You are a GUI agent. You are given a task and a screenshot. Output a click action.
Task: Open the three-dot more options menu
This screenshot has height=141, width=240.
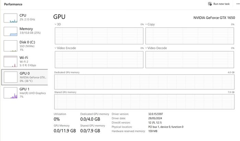point(238,4)
